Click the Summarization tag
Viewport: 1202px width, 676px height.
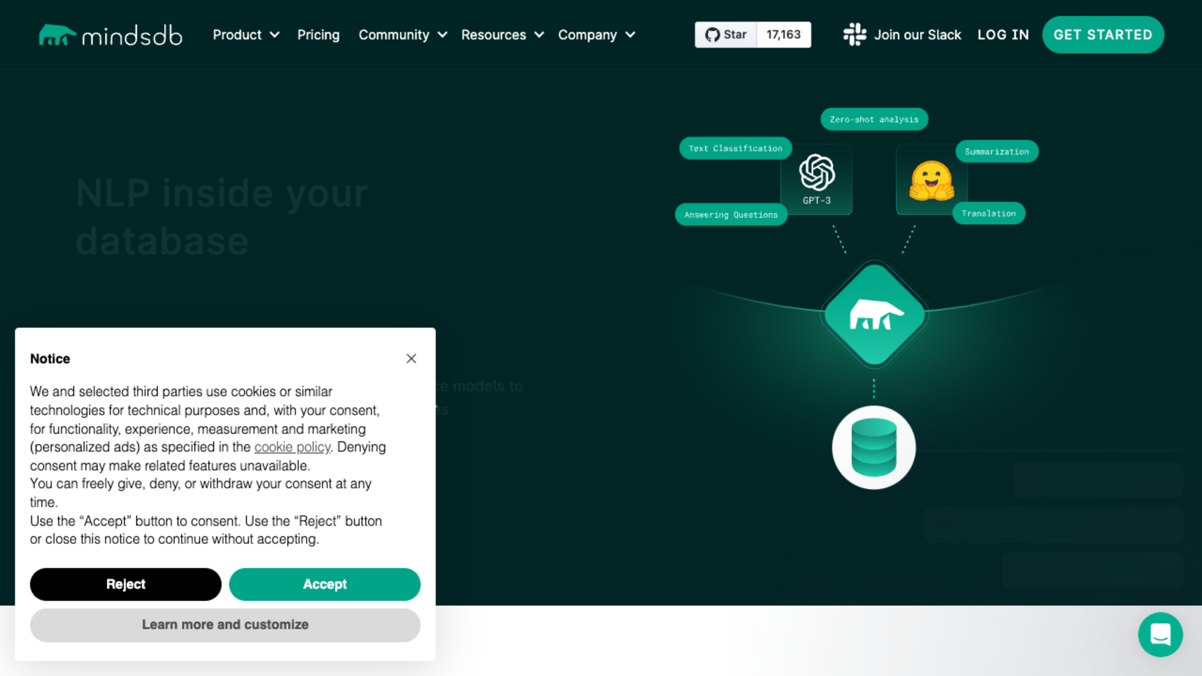(x=997, y=151)
